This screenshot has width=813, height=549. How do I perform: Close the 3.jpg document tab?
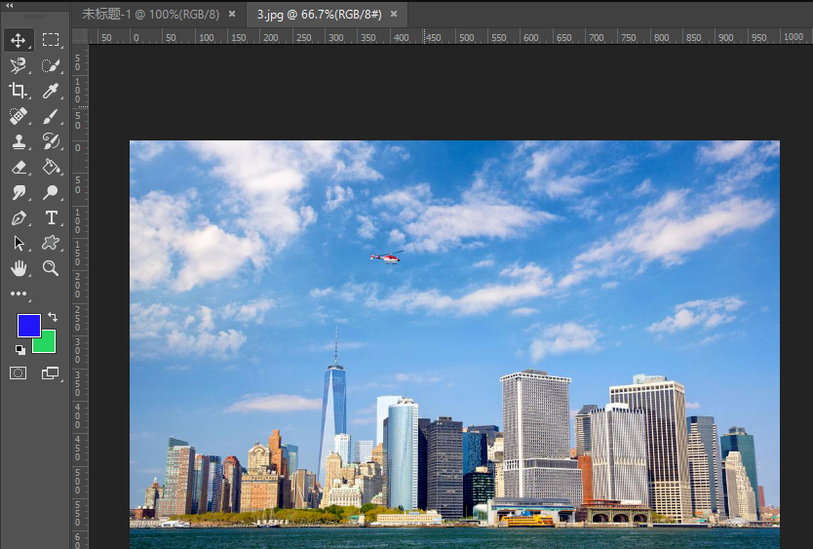394,15
